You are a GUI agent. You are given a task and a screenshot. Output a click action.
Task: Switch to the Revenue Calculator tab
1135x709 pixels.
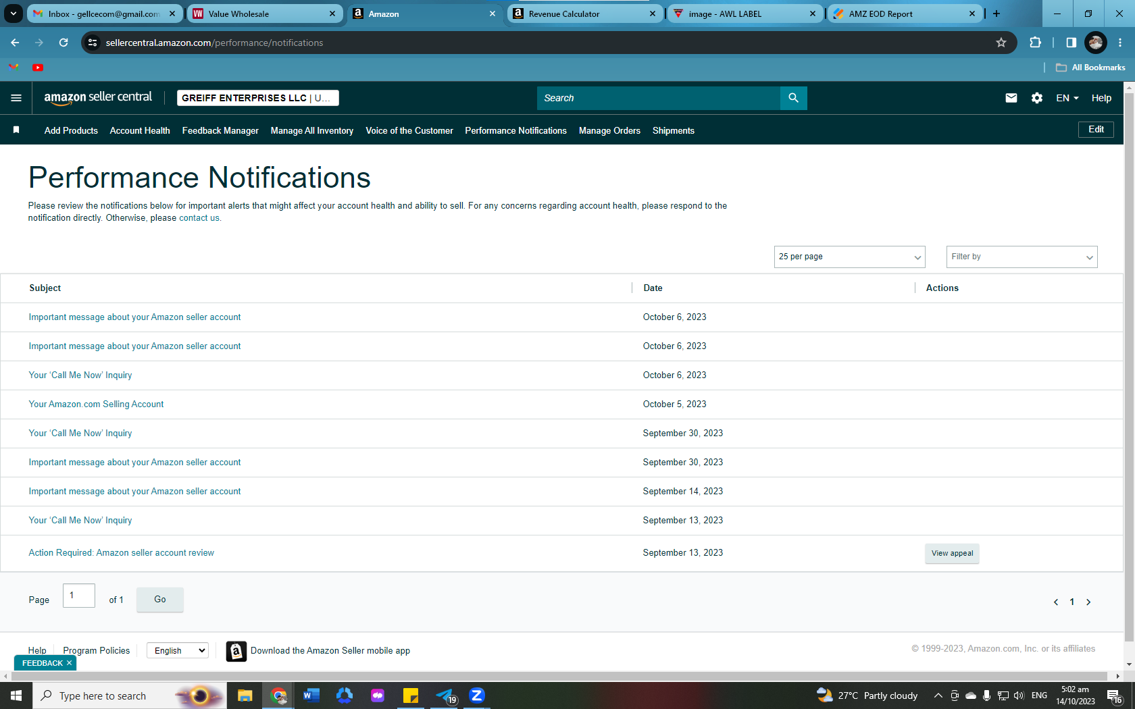tap(585, 14)
